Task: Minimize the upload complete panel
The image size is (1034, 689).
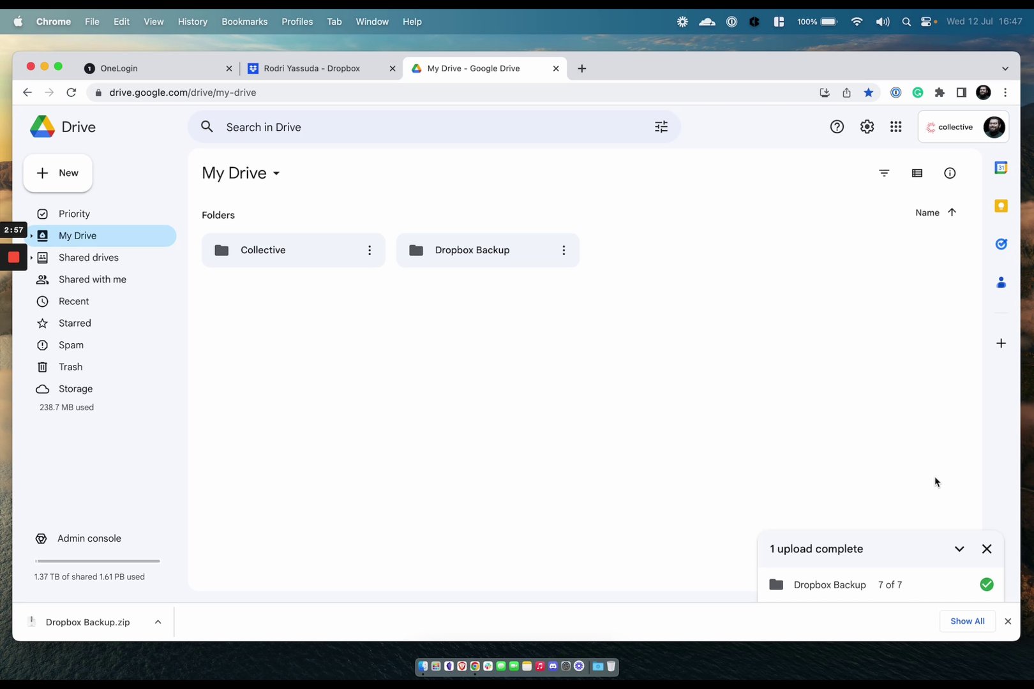Action: 959,549
